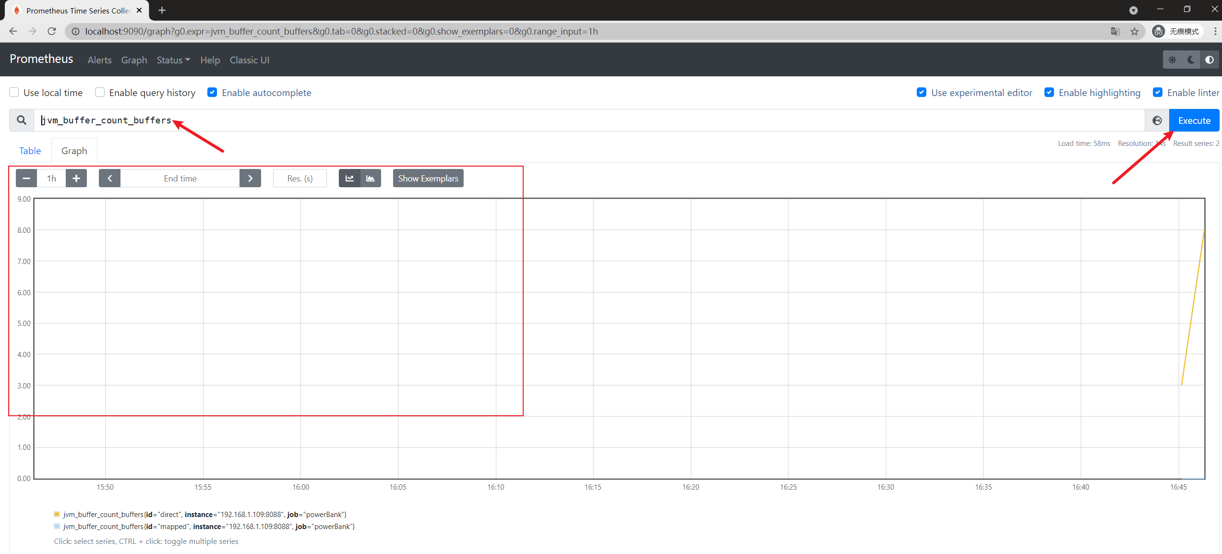Activate light theme sun icon
Screen dimensions: 1222x554
[1173, 60]
